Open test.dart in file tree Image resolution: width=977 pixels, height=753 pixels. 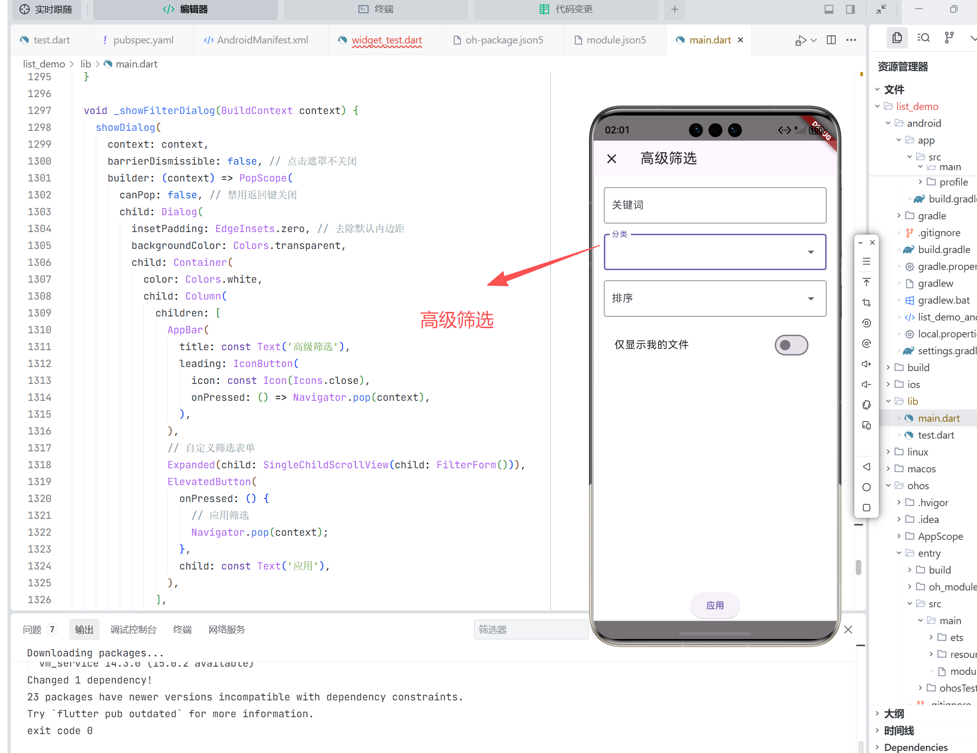pos(936,435)
